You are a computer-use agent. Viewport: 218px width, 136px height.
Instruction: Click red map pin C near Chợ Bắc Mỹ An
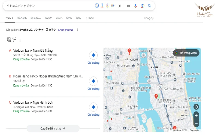(175, 128)
